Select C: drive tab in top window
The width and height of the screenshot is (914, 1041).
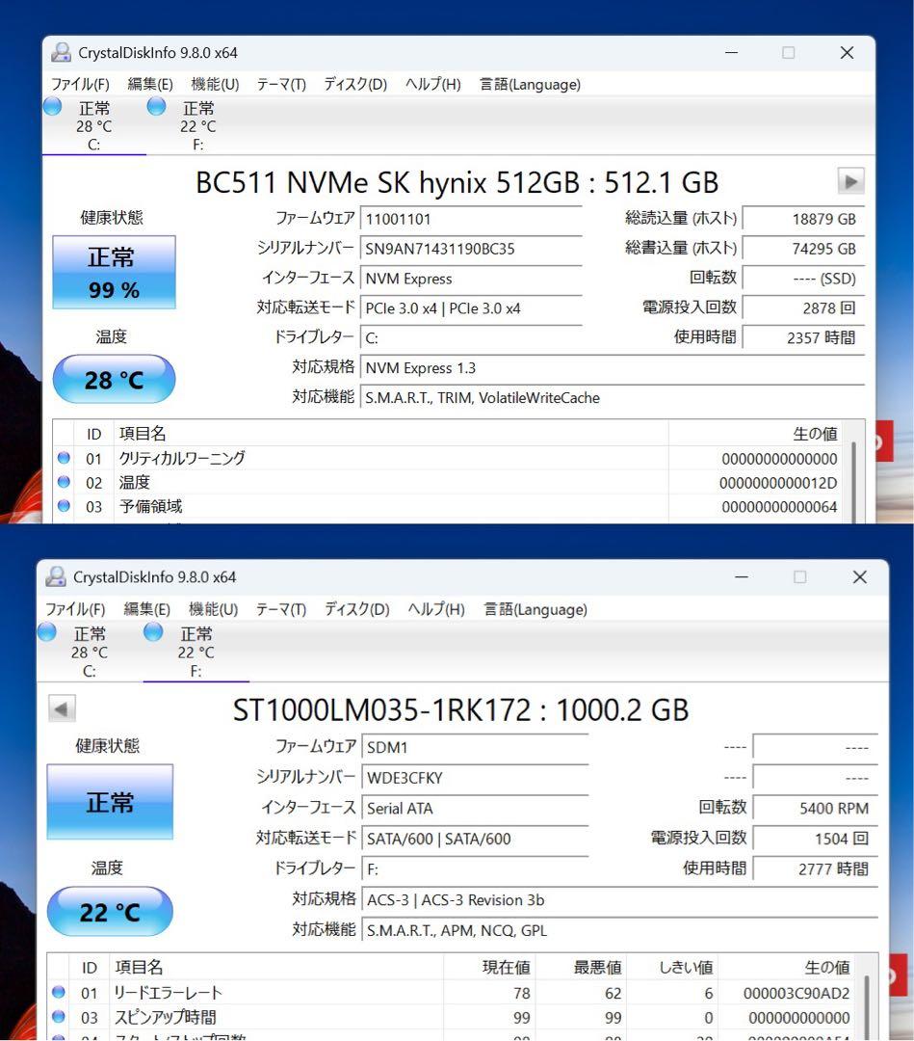coord(93,125)
